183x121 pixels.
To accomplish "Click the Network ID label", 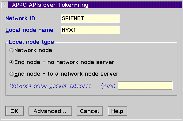I will pos(20,18).
